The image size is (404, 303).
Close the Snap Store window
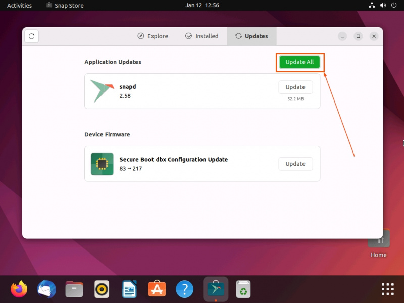click(374, 36)
